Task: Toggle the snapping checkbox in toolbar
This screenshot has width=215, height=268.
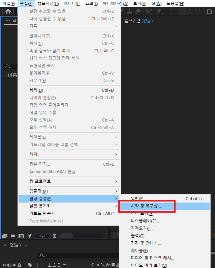Action: [x=209, y=12]
